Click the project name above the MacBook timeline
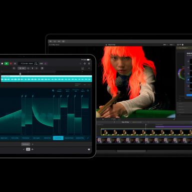Screen dimensions: 192x192 point(125,122)
